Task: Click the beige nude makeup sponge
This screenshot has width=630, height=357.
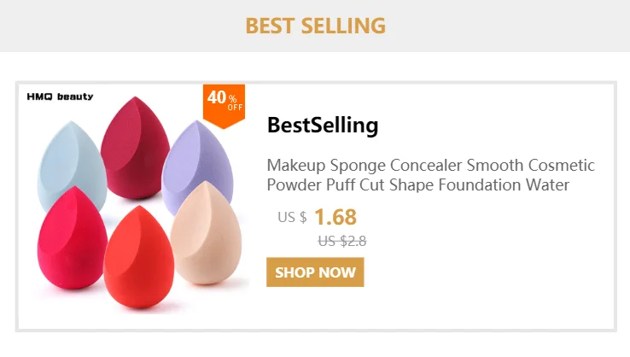Action: (207, 233)
